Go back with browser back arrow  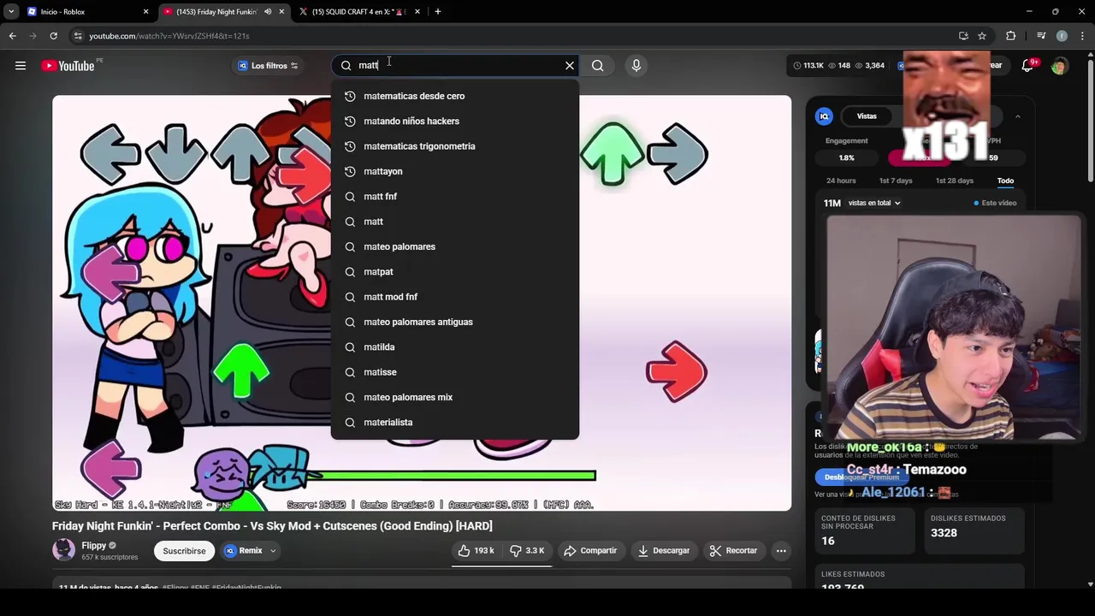pos(12,36)
